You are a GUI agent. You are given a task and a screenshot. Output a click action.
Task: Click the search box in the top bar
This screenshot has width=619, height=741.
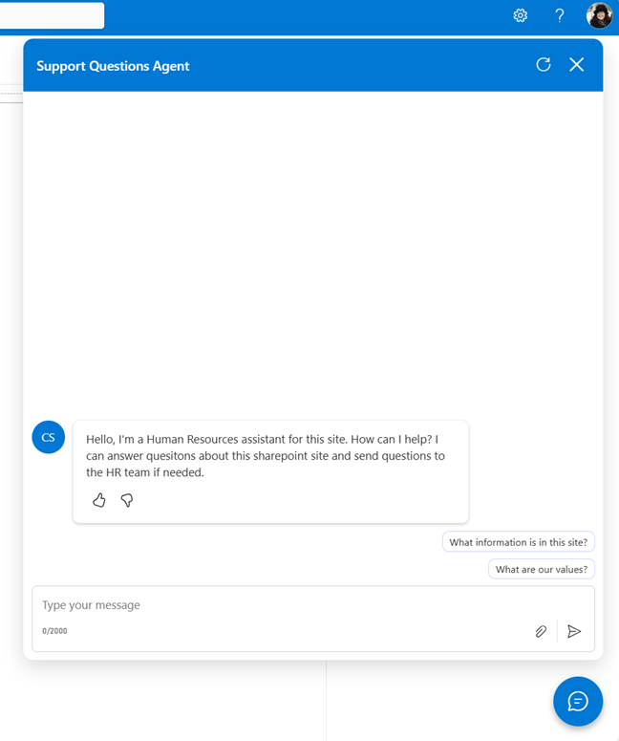tap(52, 15)
